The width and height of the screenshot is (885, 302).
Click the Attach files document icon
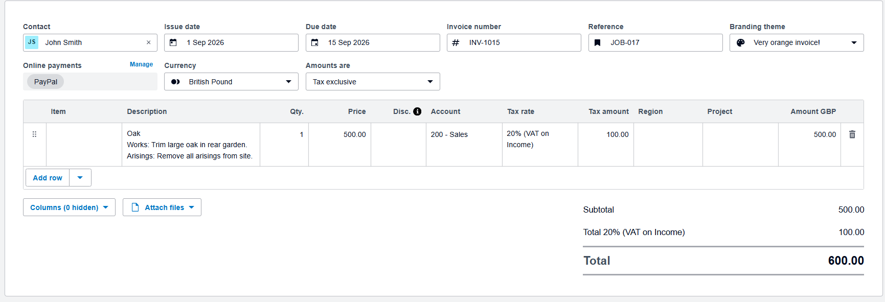click(x=135, y=207)
